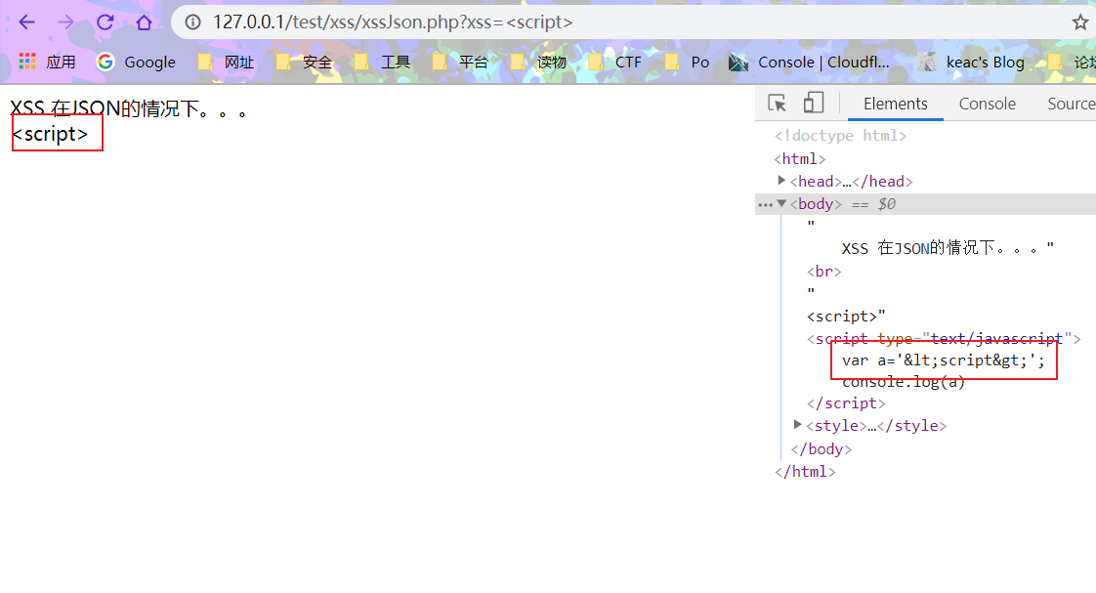View site information icon in address bar
Image resolution: width=1096 pixels, height=593 pixels.
click(192, 22)
